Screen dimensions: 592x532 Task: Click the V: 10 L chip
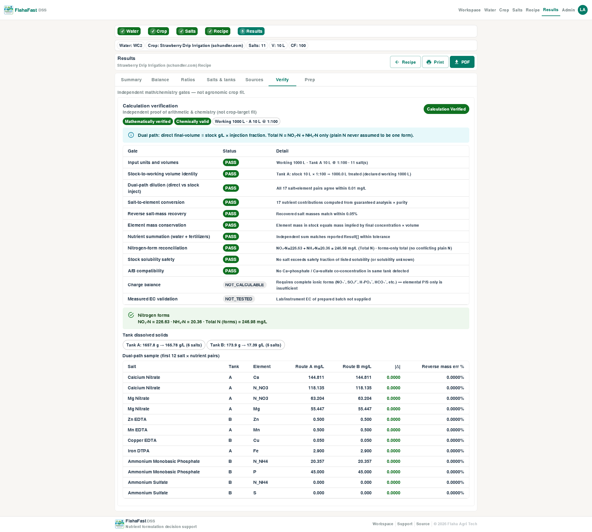click(278, 45)
